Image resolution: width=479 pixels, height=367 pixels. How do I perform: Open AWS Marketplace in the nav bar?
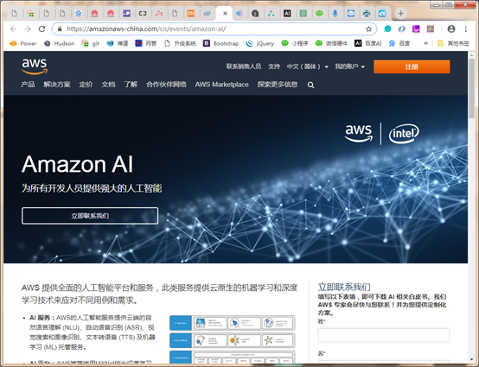point(222,85)
